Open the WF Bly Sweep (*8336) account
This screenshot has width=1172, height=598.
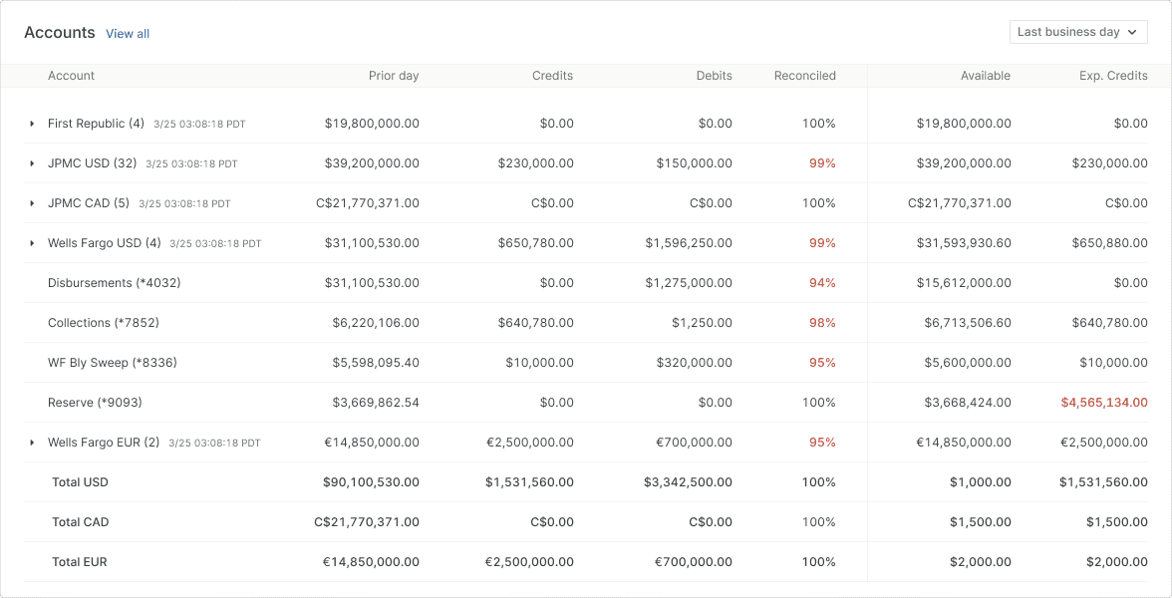tap(112, 363)
